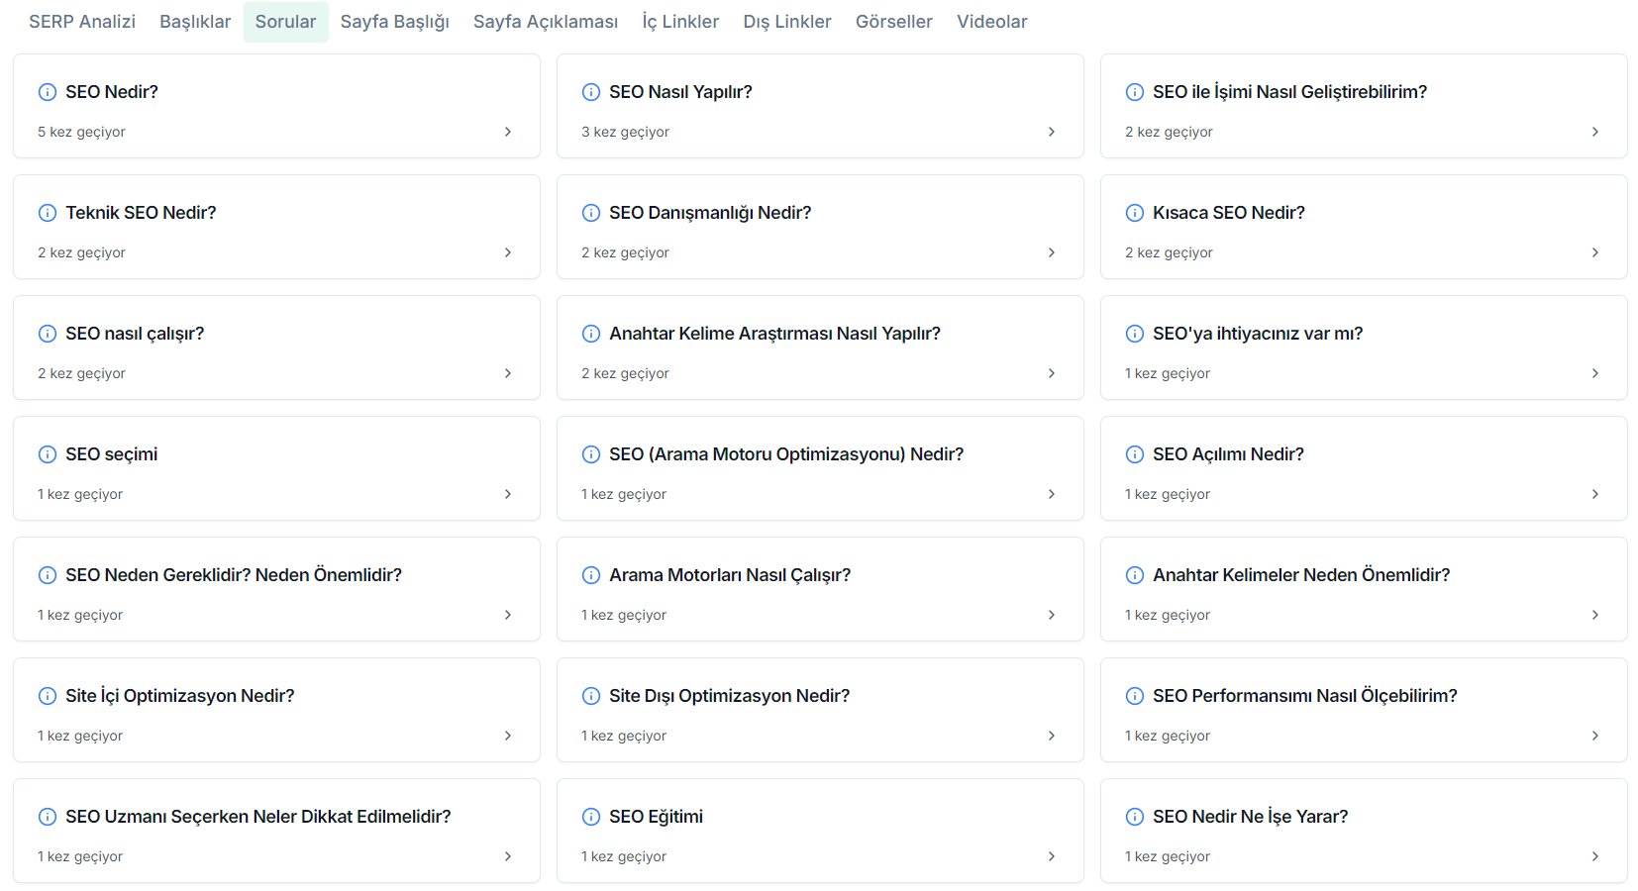The image size is (1638, 891).
Task: Click info icon beside SEO seçimi
Action: [48, 454]
